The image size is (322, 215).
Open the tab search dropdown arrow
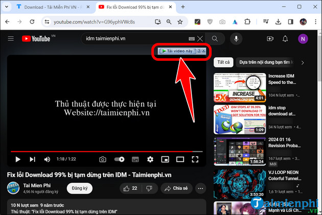click(7, 7)
